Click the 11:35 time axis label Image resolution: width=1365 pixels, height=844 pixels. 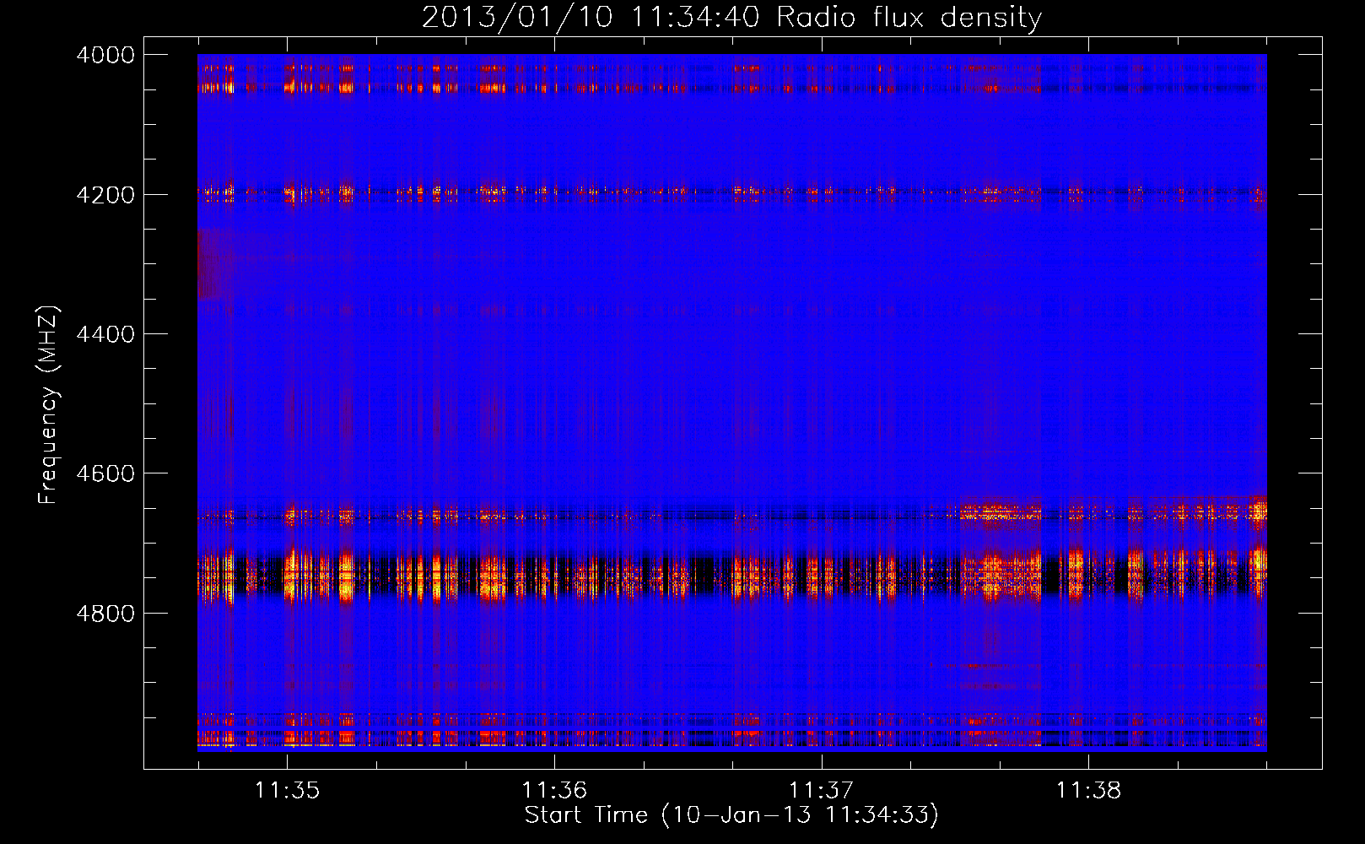point(288,790)
